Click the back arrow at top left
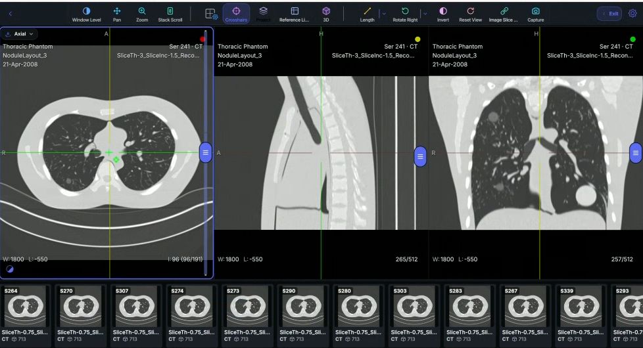The height and width of the screenshot is (348, 643). (x=11, y=14)
